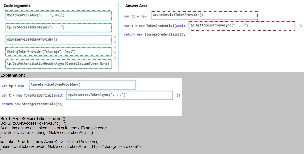This screenshot has height=154, width=304.
Task: Choose the tp.GetAuthenticationHeaderAsync code segment
Action: tap(58, 64)
